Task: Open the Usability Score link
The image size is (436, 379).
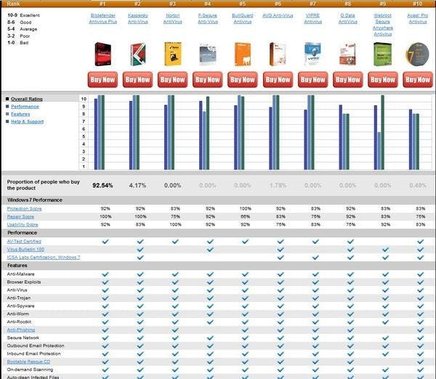Action: 23,224
